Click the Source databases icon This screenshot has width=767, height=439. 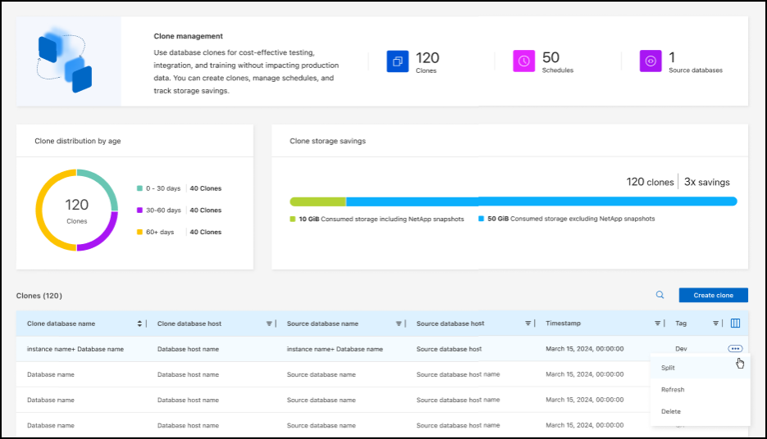[651, 61]
